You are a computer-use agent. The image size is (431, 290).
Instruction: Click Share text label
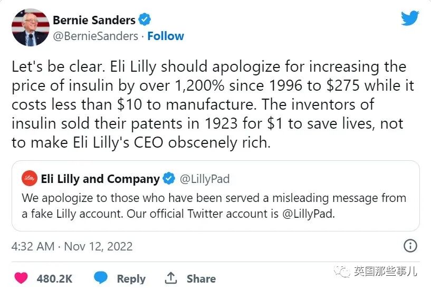pos(201,278)
